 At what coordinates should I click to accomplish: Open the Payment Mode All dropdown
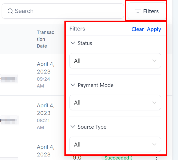point(115,103)
